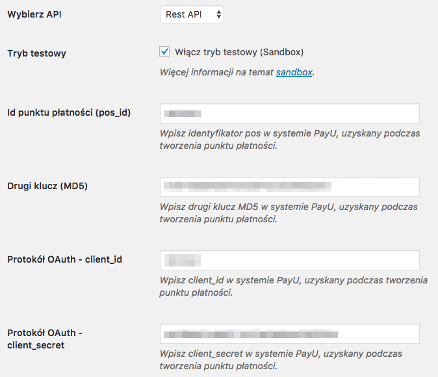438x377 pixels.
Task: Open the Rest API dropdown
Action: (x=192, y=14)
